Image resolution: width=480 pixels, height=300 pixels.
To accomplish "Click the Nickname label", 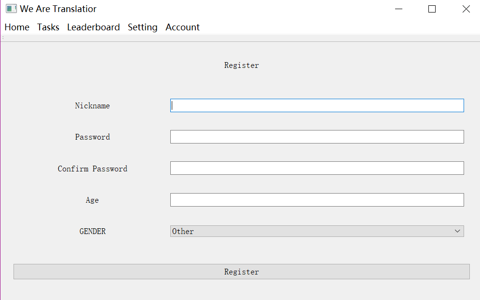I will [x=93, y=106].
